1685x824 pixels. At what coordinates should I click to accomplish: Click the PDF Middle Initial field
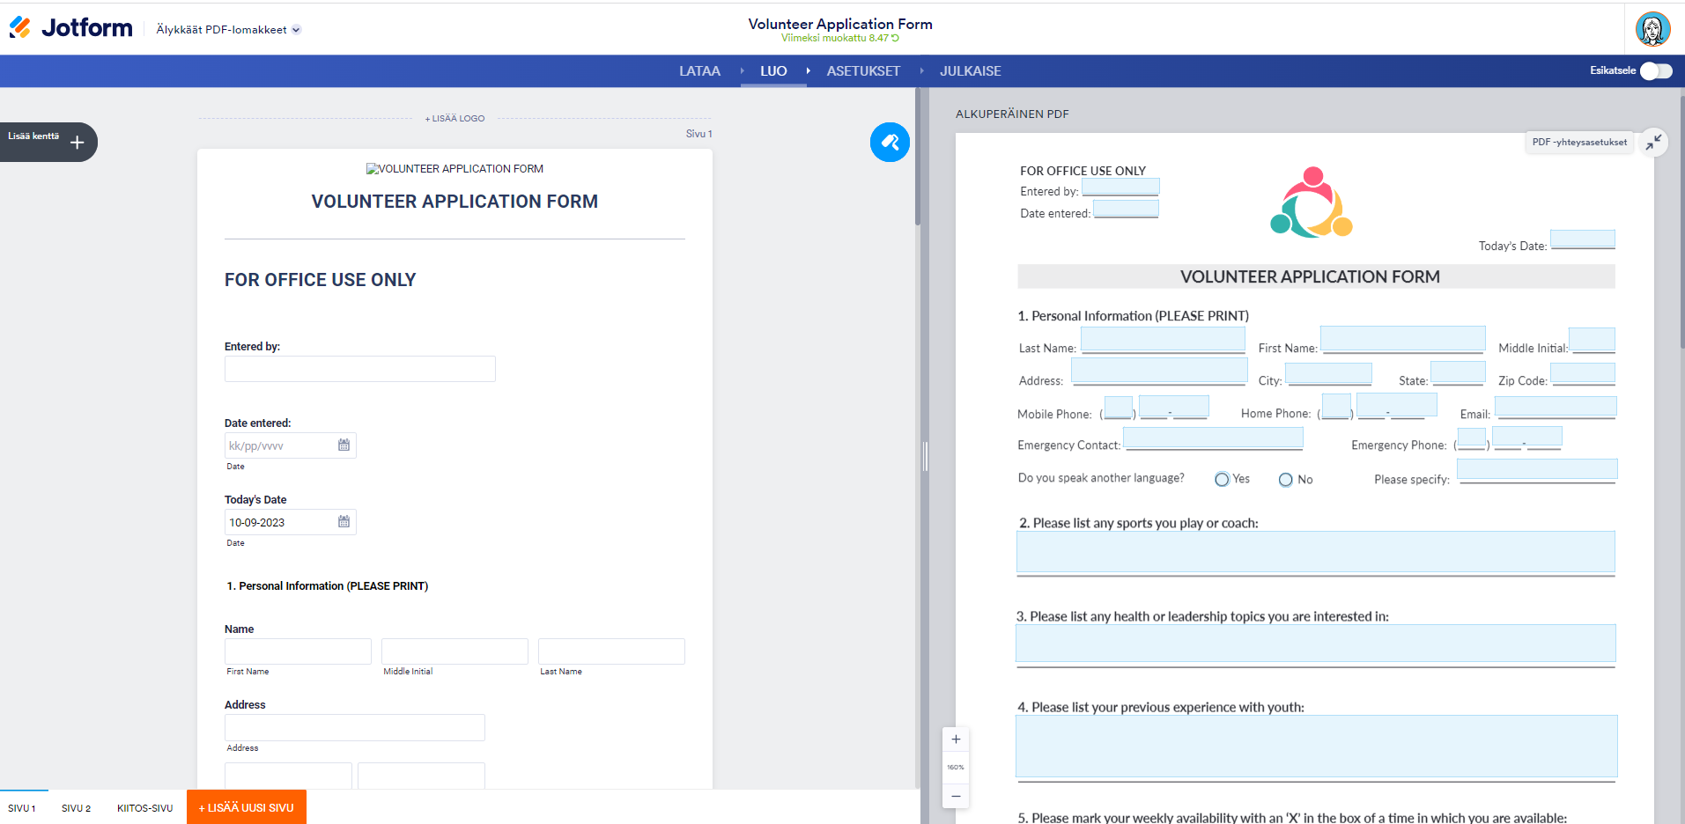[x=1593, y=340]
